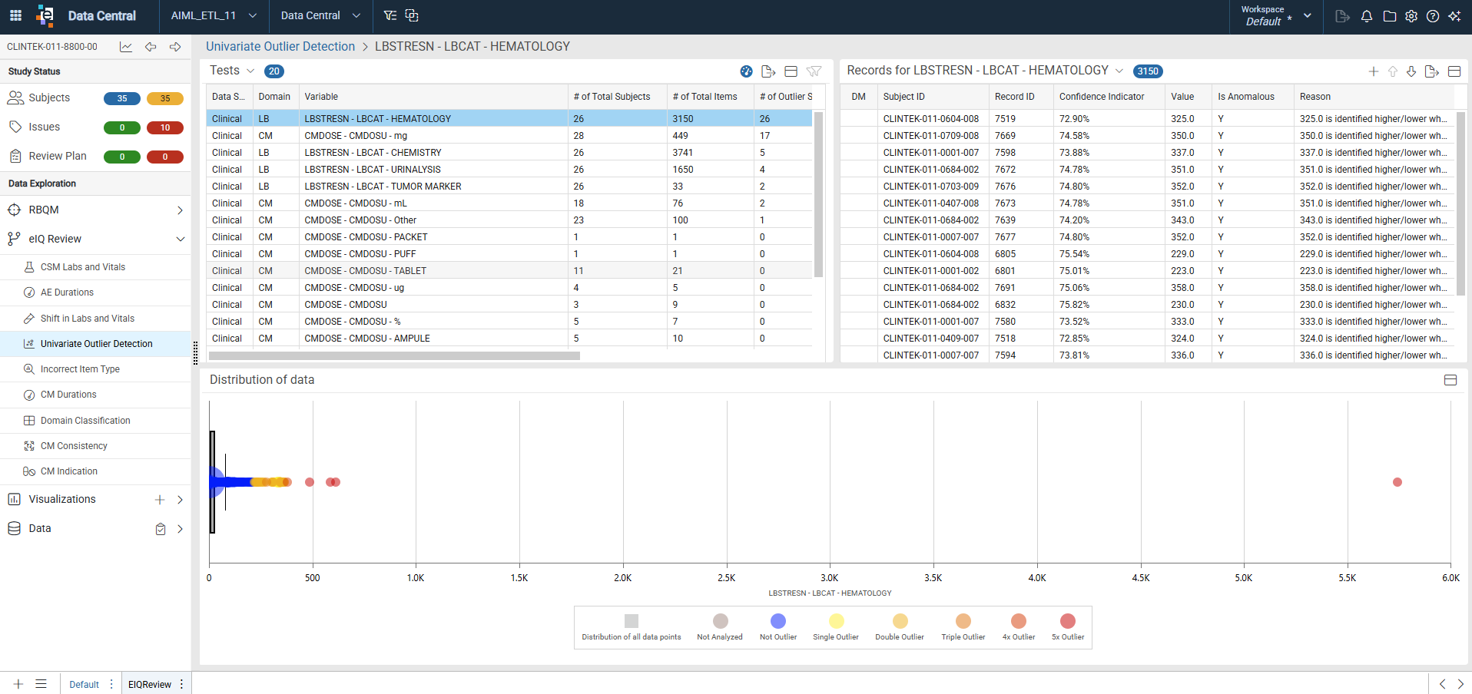Toggle the Single Outlier legend swatch
The image size is (1472, 694).
(837, 621)
